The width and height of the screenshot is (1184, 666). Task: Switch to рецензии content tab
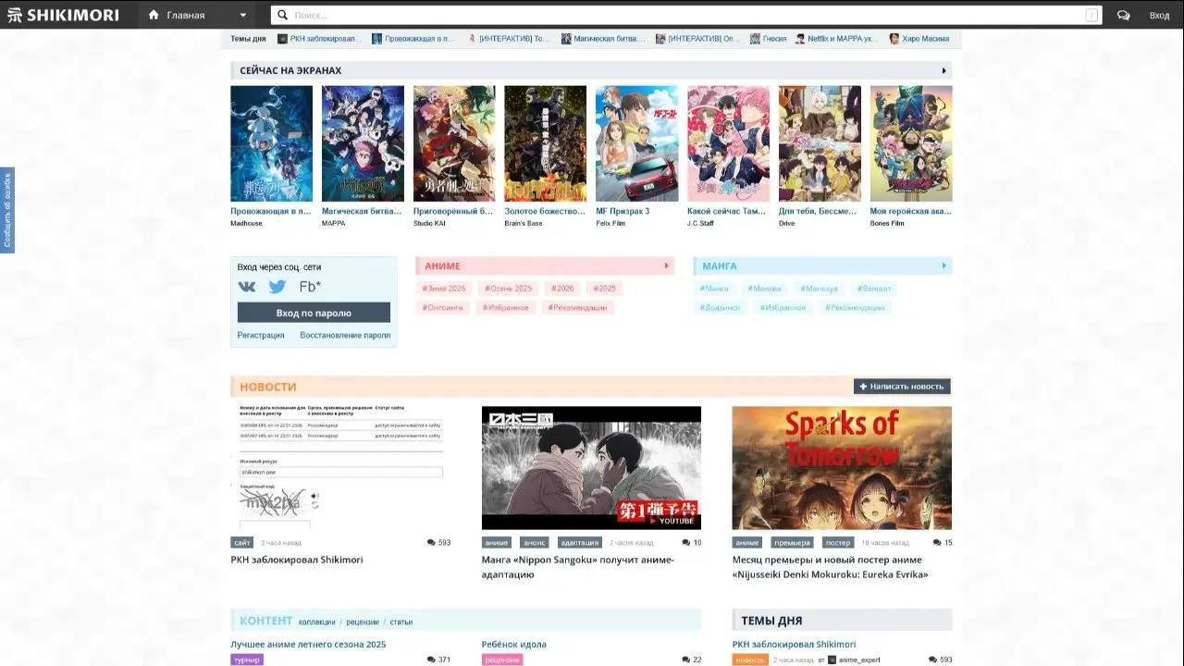pyautogui.click(x=363, y=622)
